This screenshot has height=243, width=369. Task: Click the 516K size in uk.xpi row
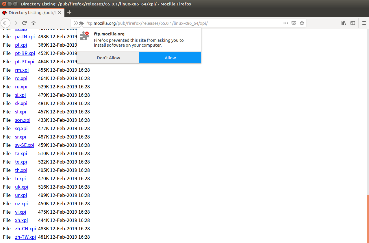tap(44, 187)
